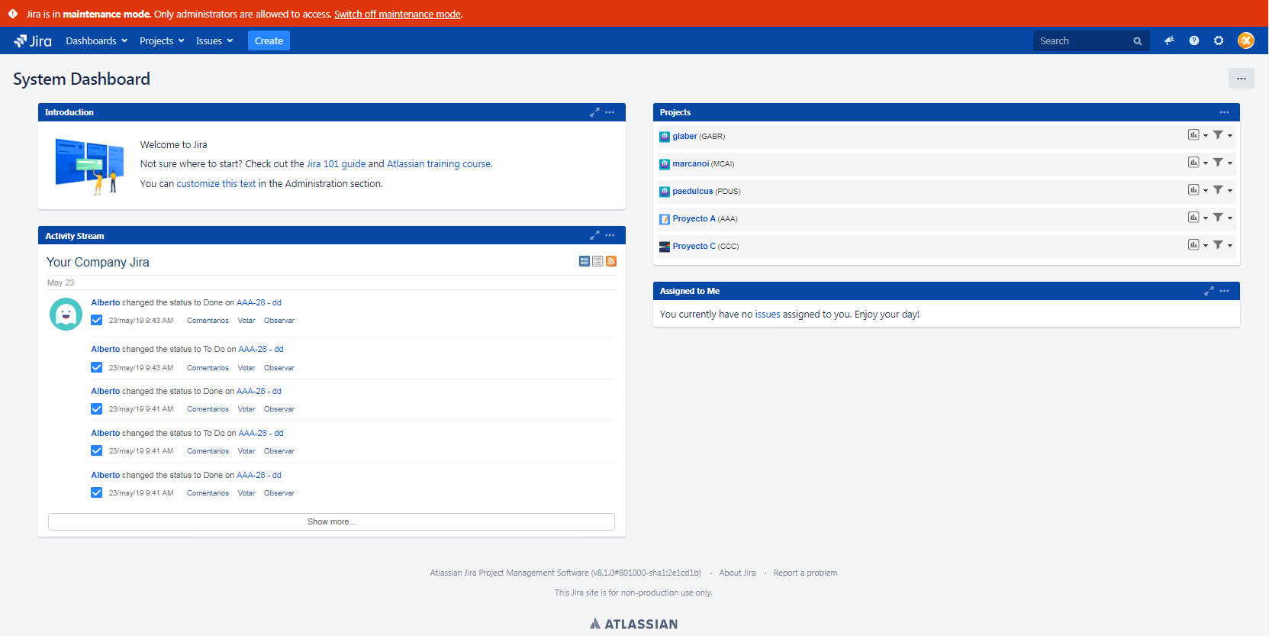Open the Assigned to Me gadget options menu
This screenshot has height=636, width=1269.
click(1224, 291)
